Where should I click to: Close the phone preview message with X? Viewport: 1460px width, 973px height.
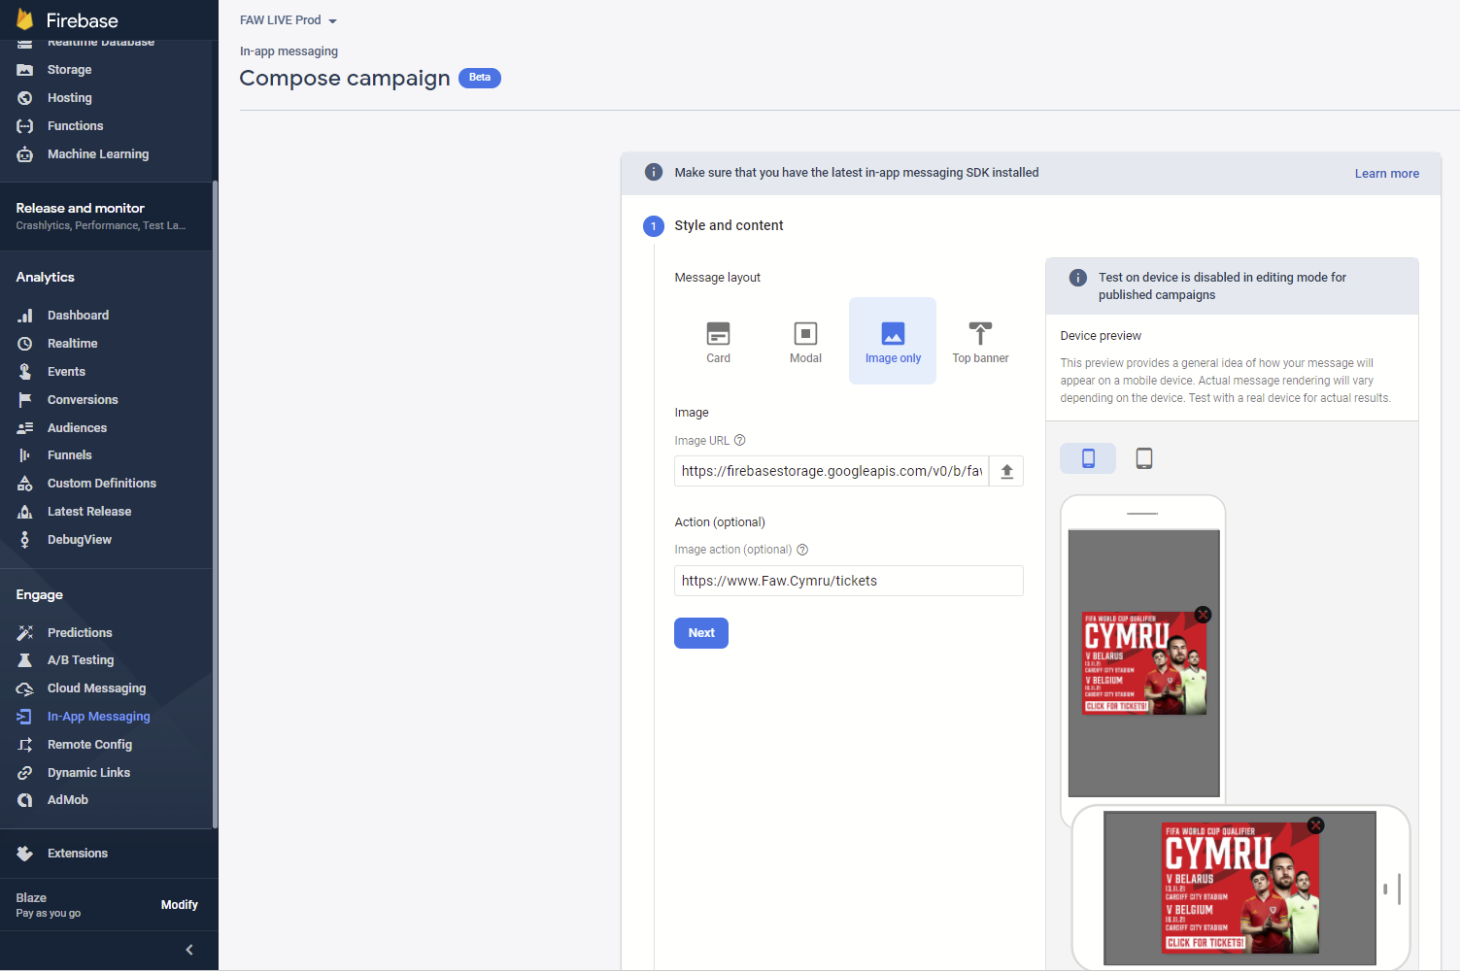(x=1203, y=615)
